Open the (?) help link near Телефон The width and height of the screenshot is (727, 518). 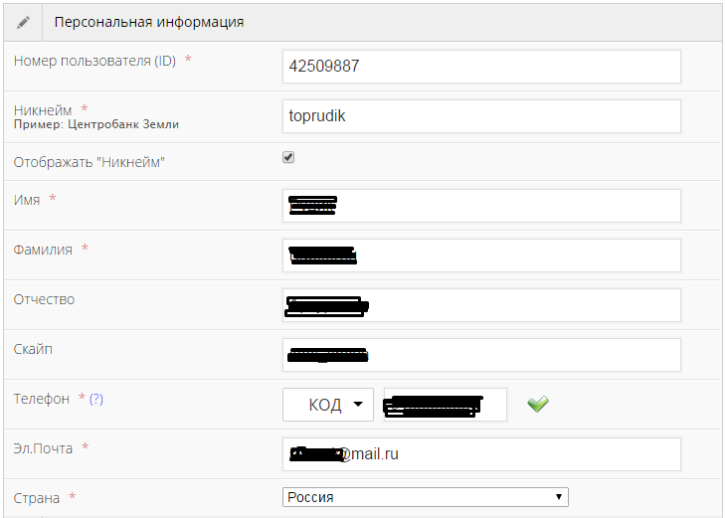pyautogui.click(x=96, y=399)
